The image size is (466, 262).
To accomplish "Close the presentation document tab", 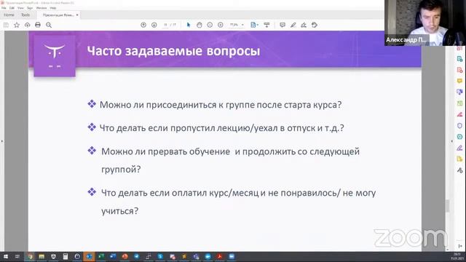I will (77, 15).
